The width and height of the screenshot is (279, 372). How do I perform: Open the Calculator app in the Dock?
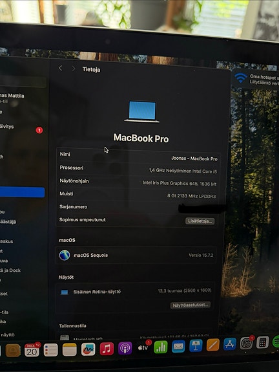pyautogui.click(x=262, y=342)
